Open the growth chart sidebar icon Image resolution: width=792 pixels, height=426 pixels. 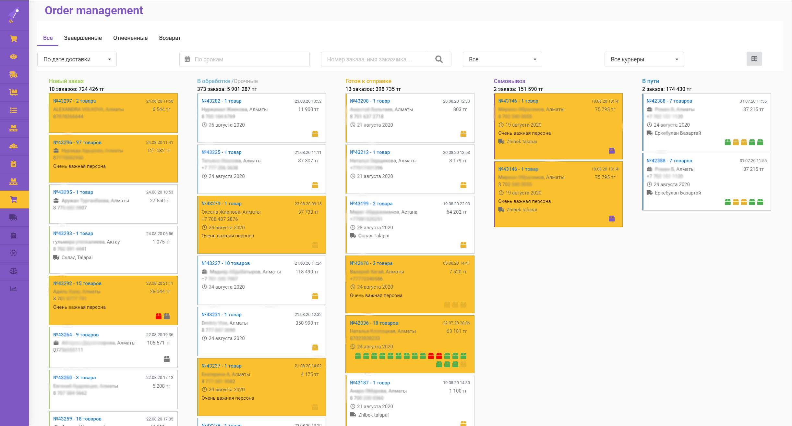click(14, 289)
